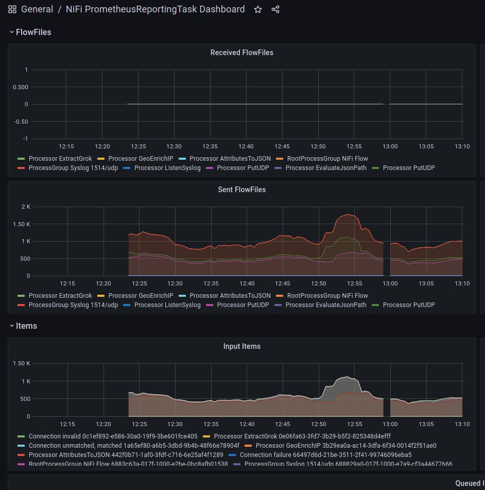Mark dashboard as favorite with star icon
The height and width of the screenshot is (490, 485).
tap(258, 9)
